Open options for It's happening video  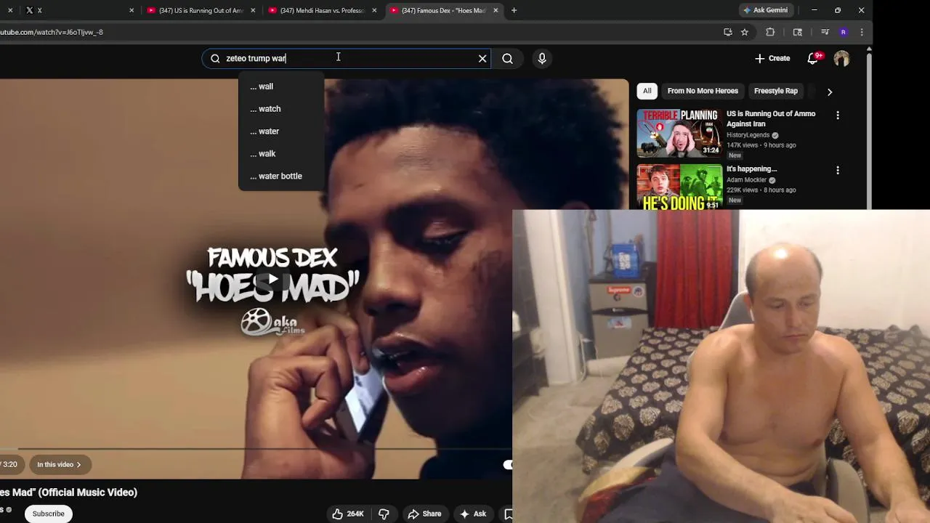pos(838,170)
